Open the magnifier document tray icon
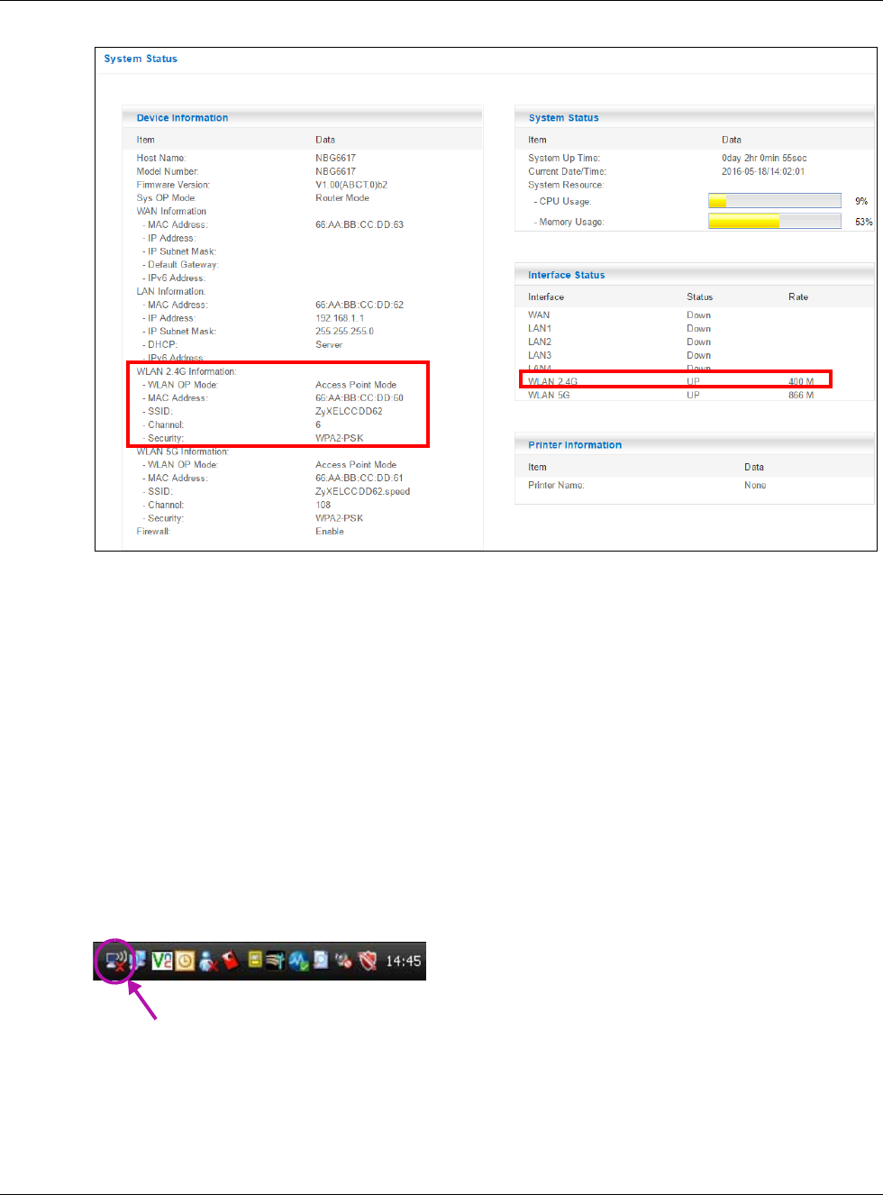The height and width of the screenshot is (1195, 883). (321, 961)
